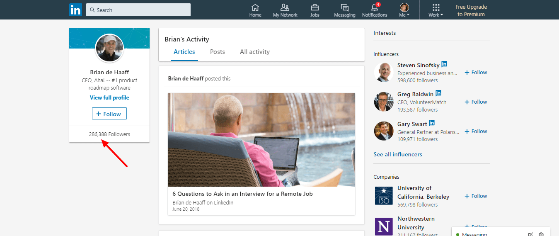Open Messaging icon in top bar
The width and height of the screenshot is (559, 236).
[345, 10]
